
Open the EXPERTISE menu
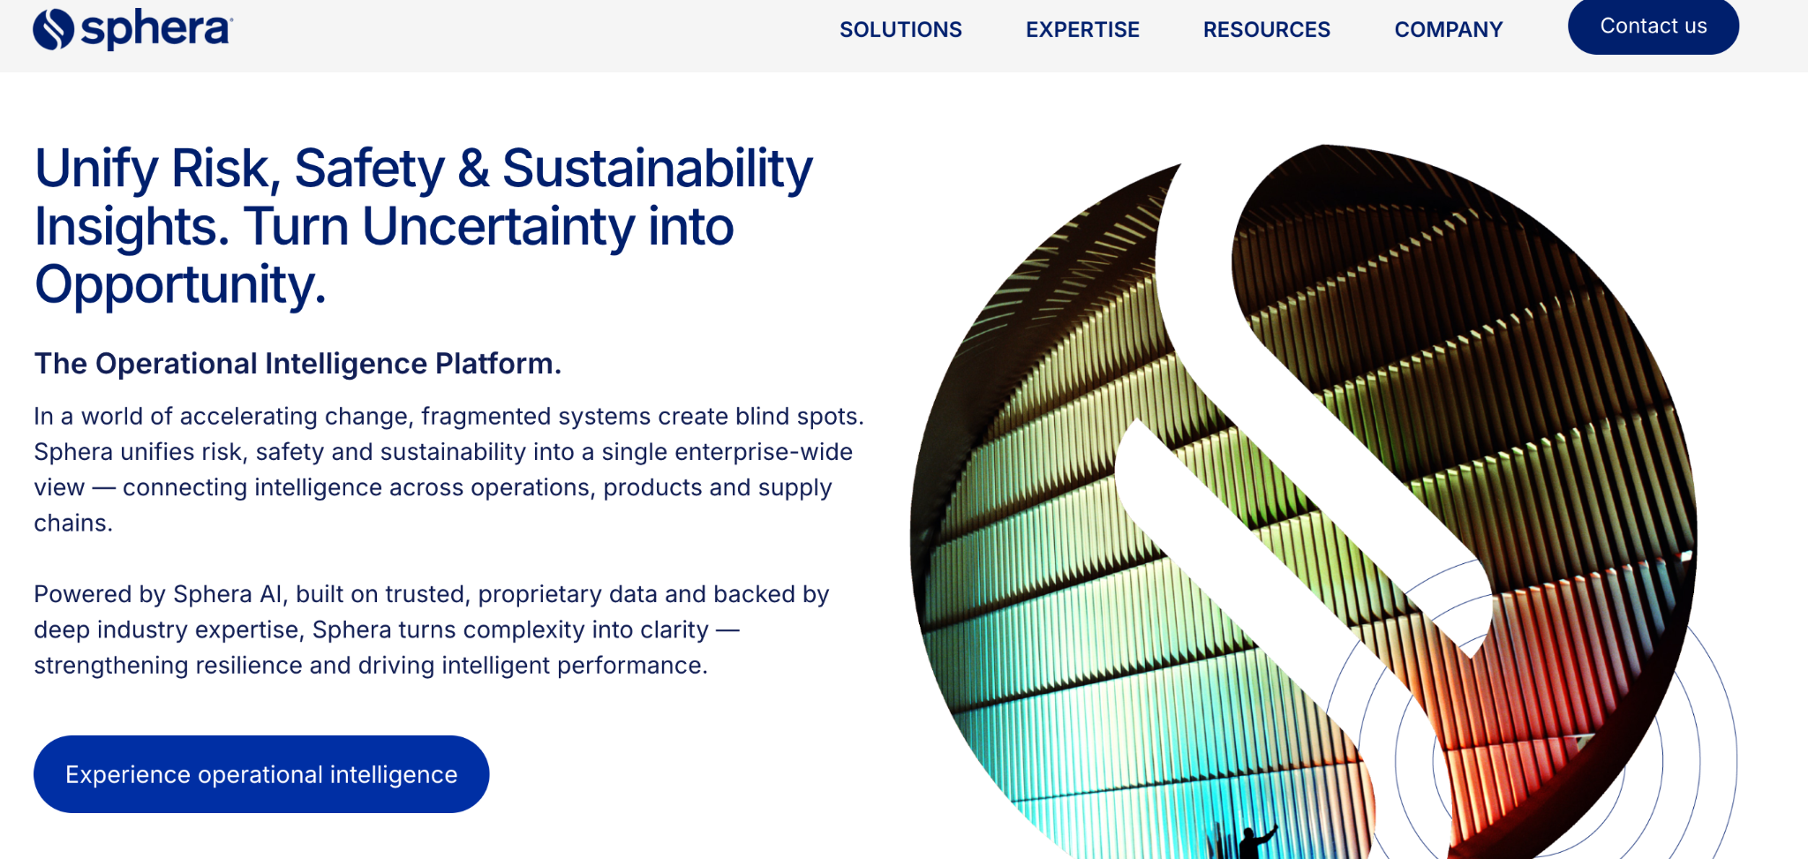1082,30
